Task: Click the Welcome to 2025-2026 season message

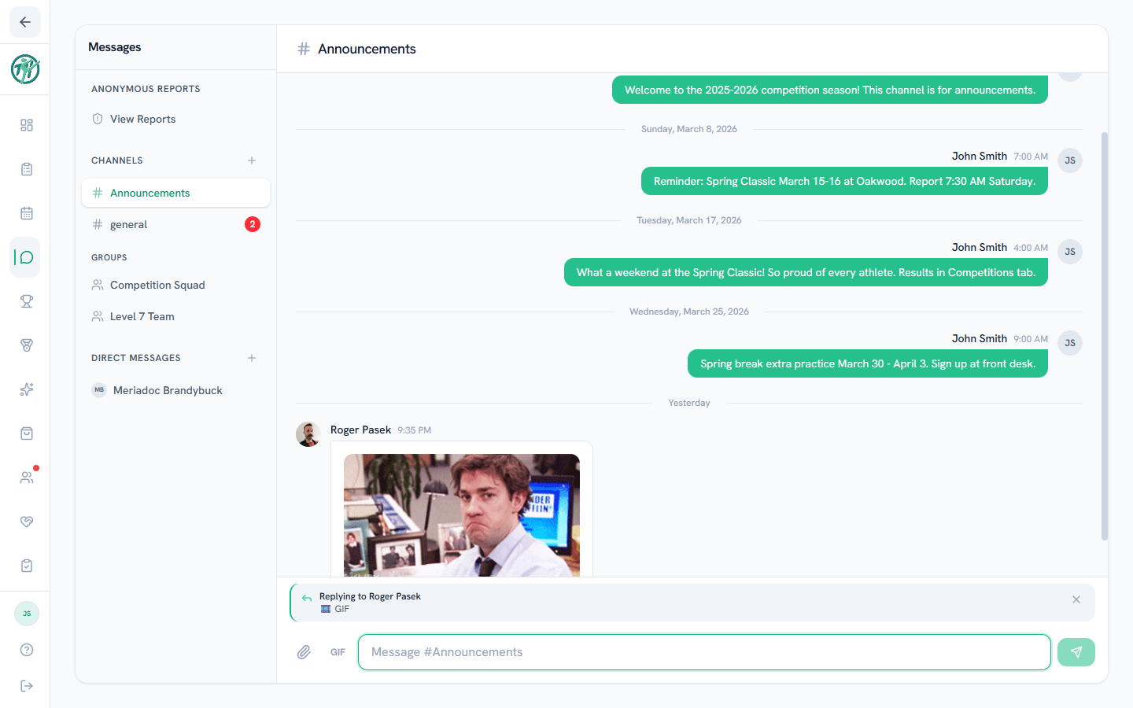Action: tap(830, 90)
